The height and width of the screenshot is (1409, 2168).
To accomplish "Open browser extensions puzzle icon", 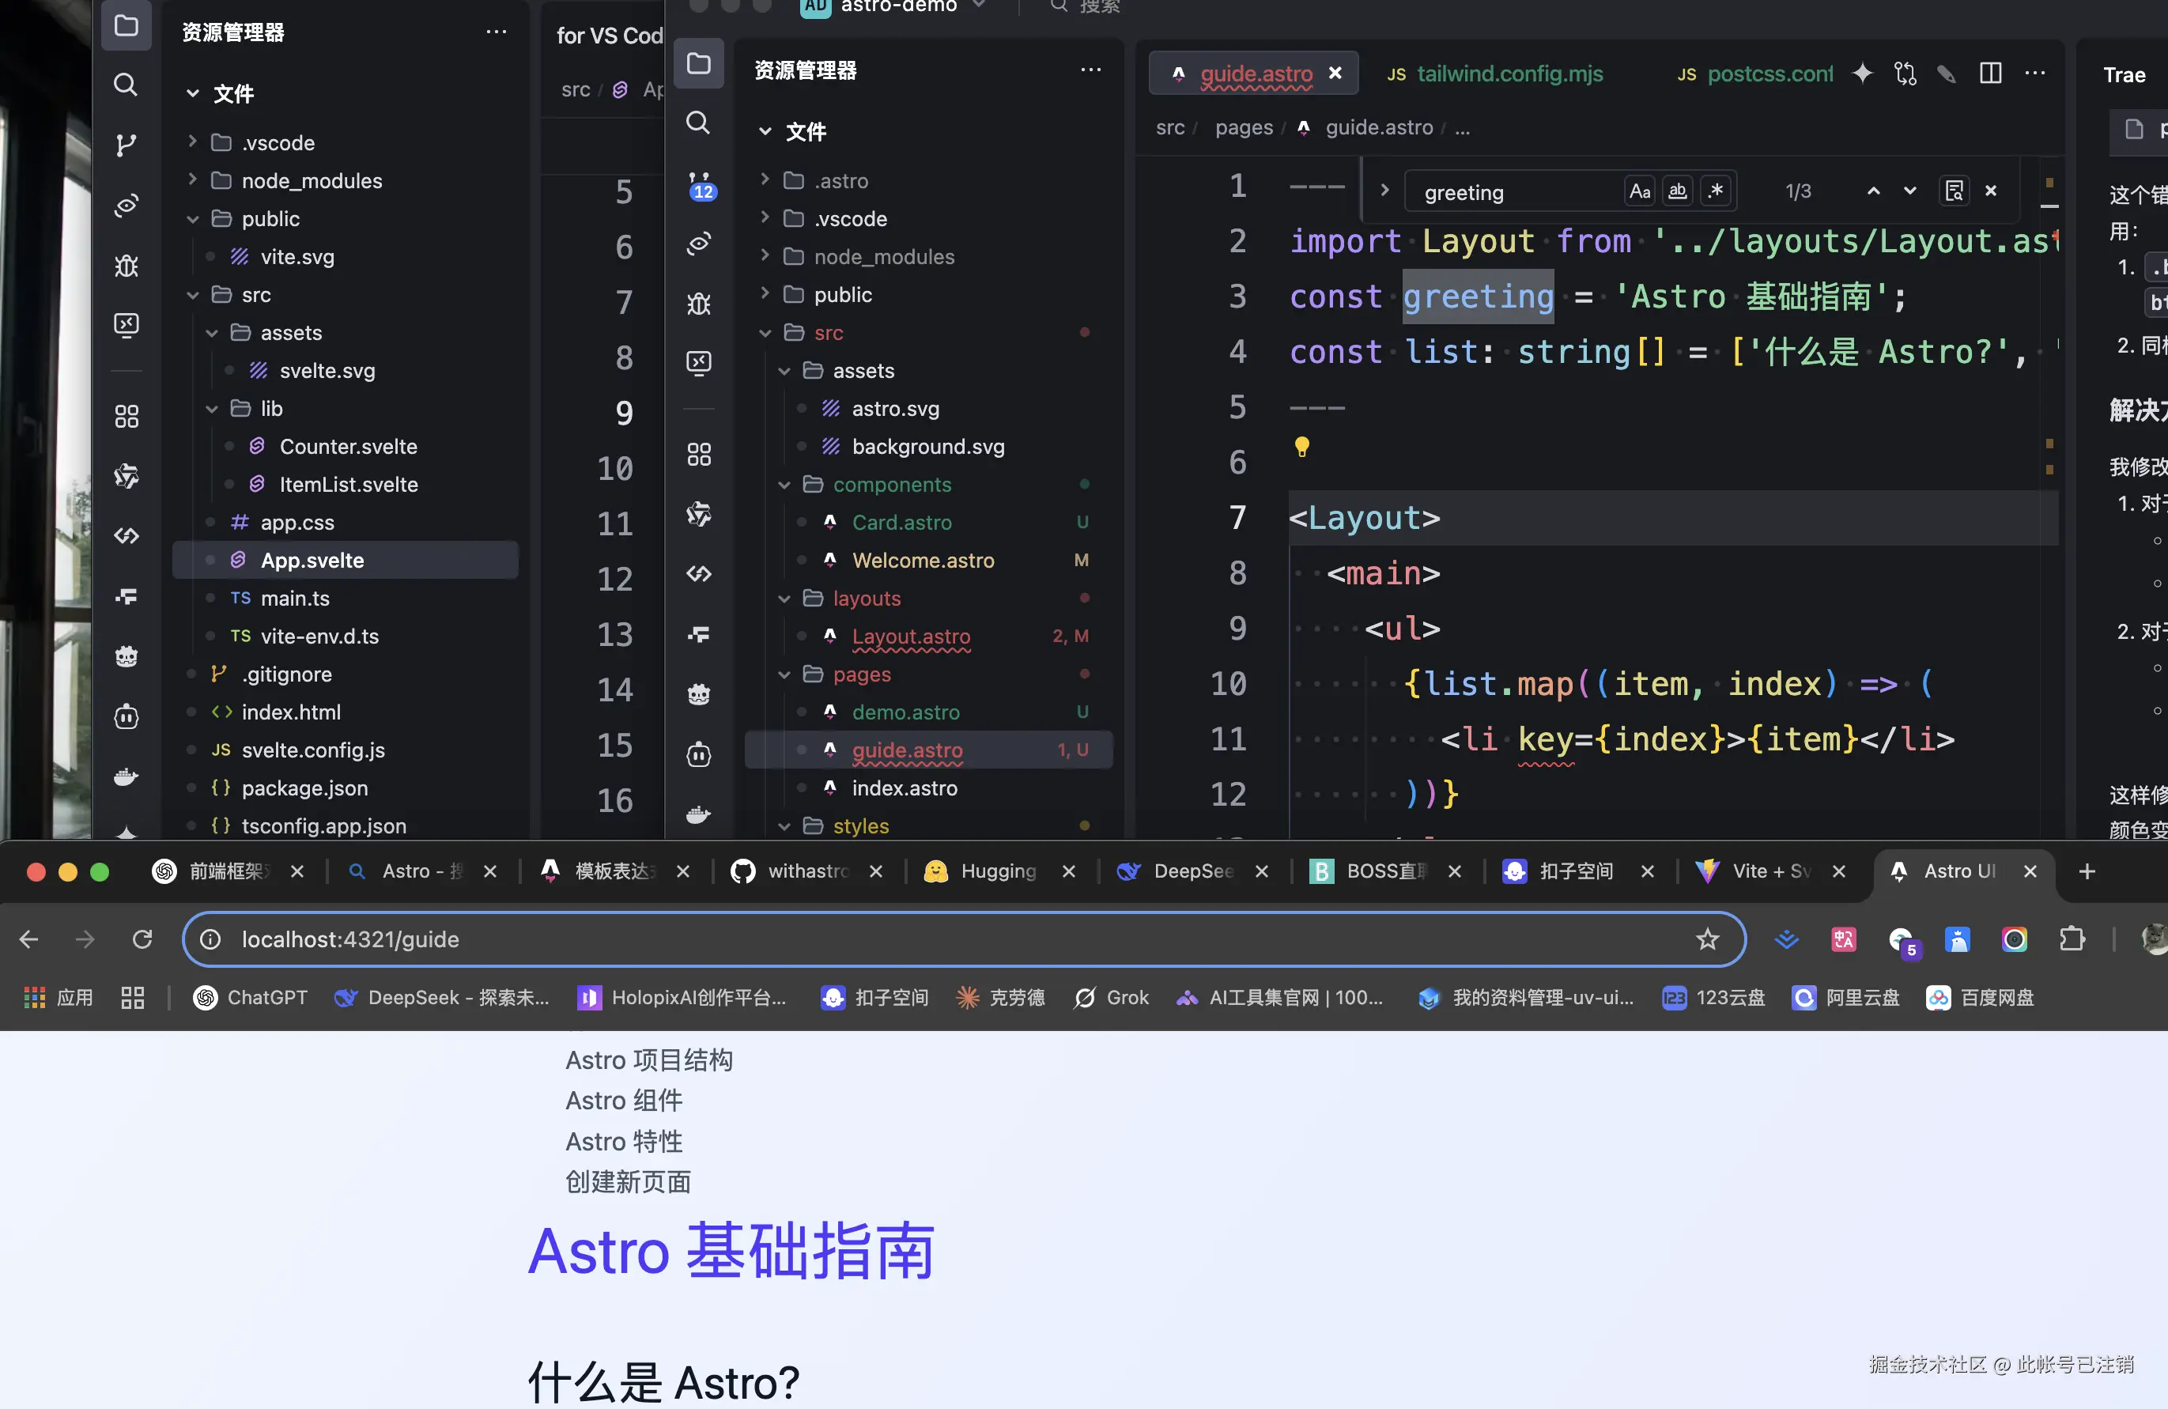I will click(x=2072, y=939).
